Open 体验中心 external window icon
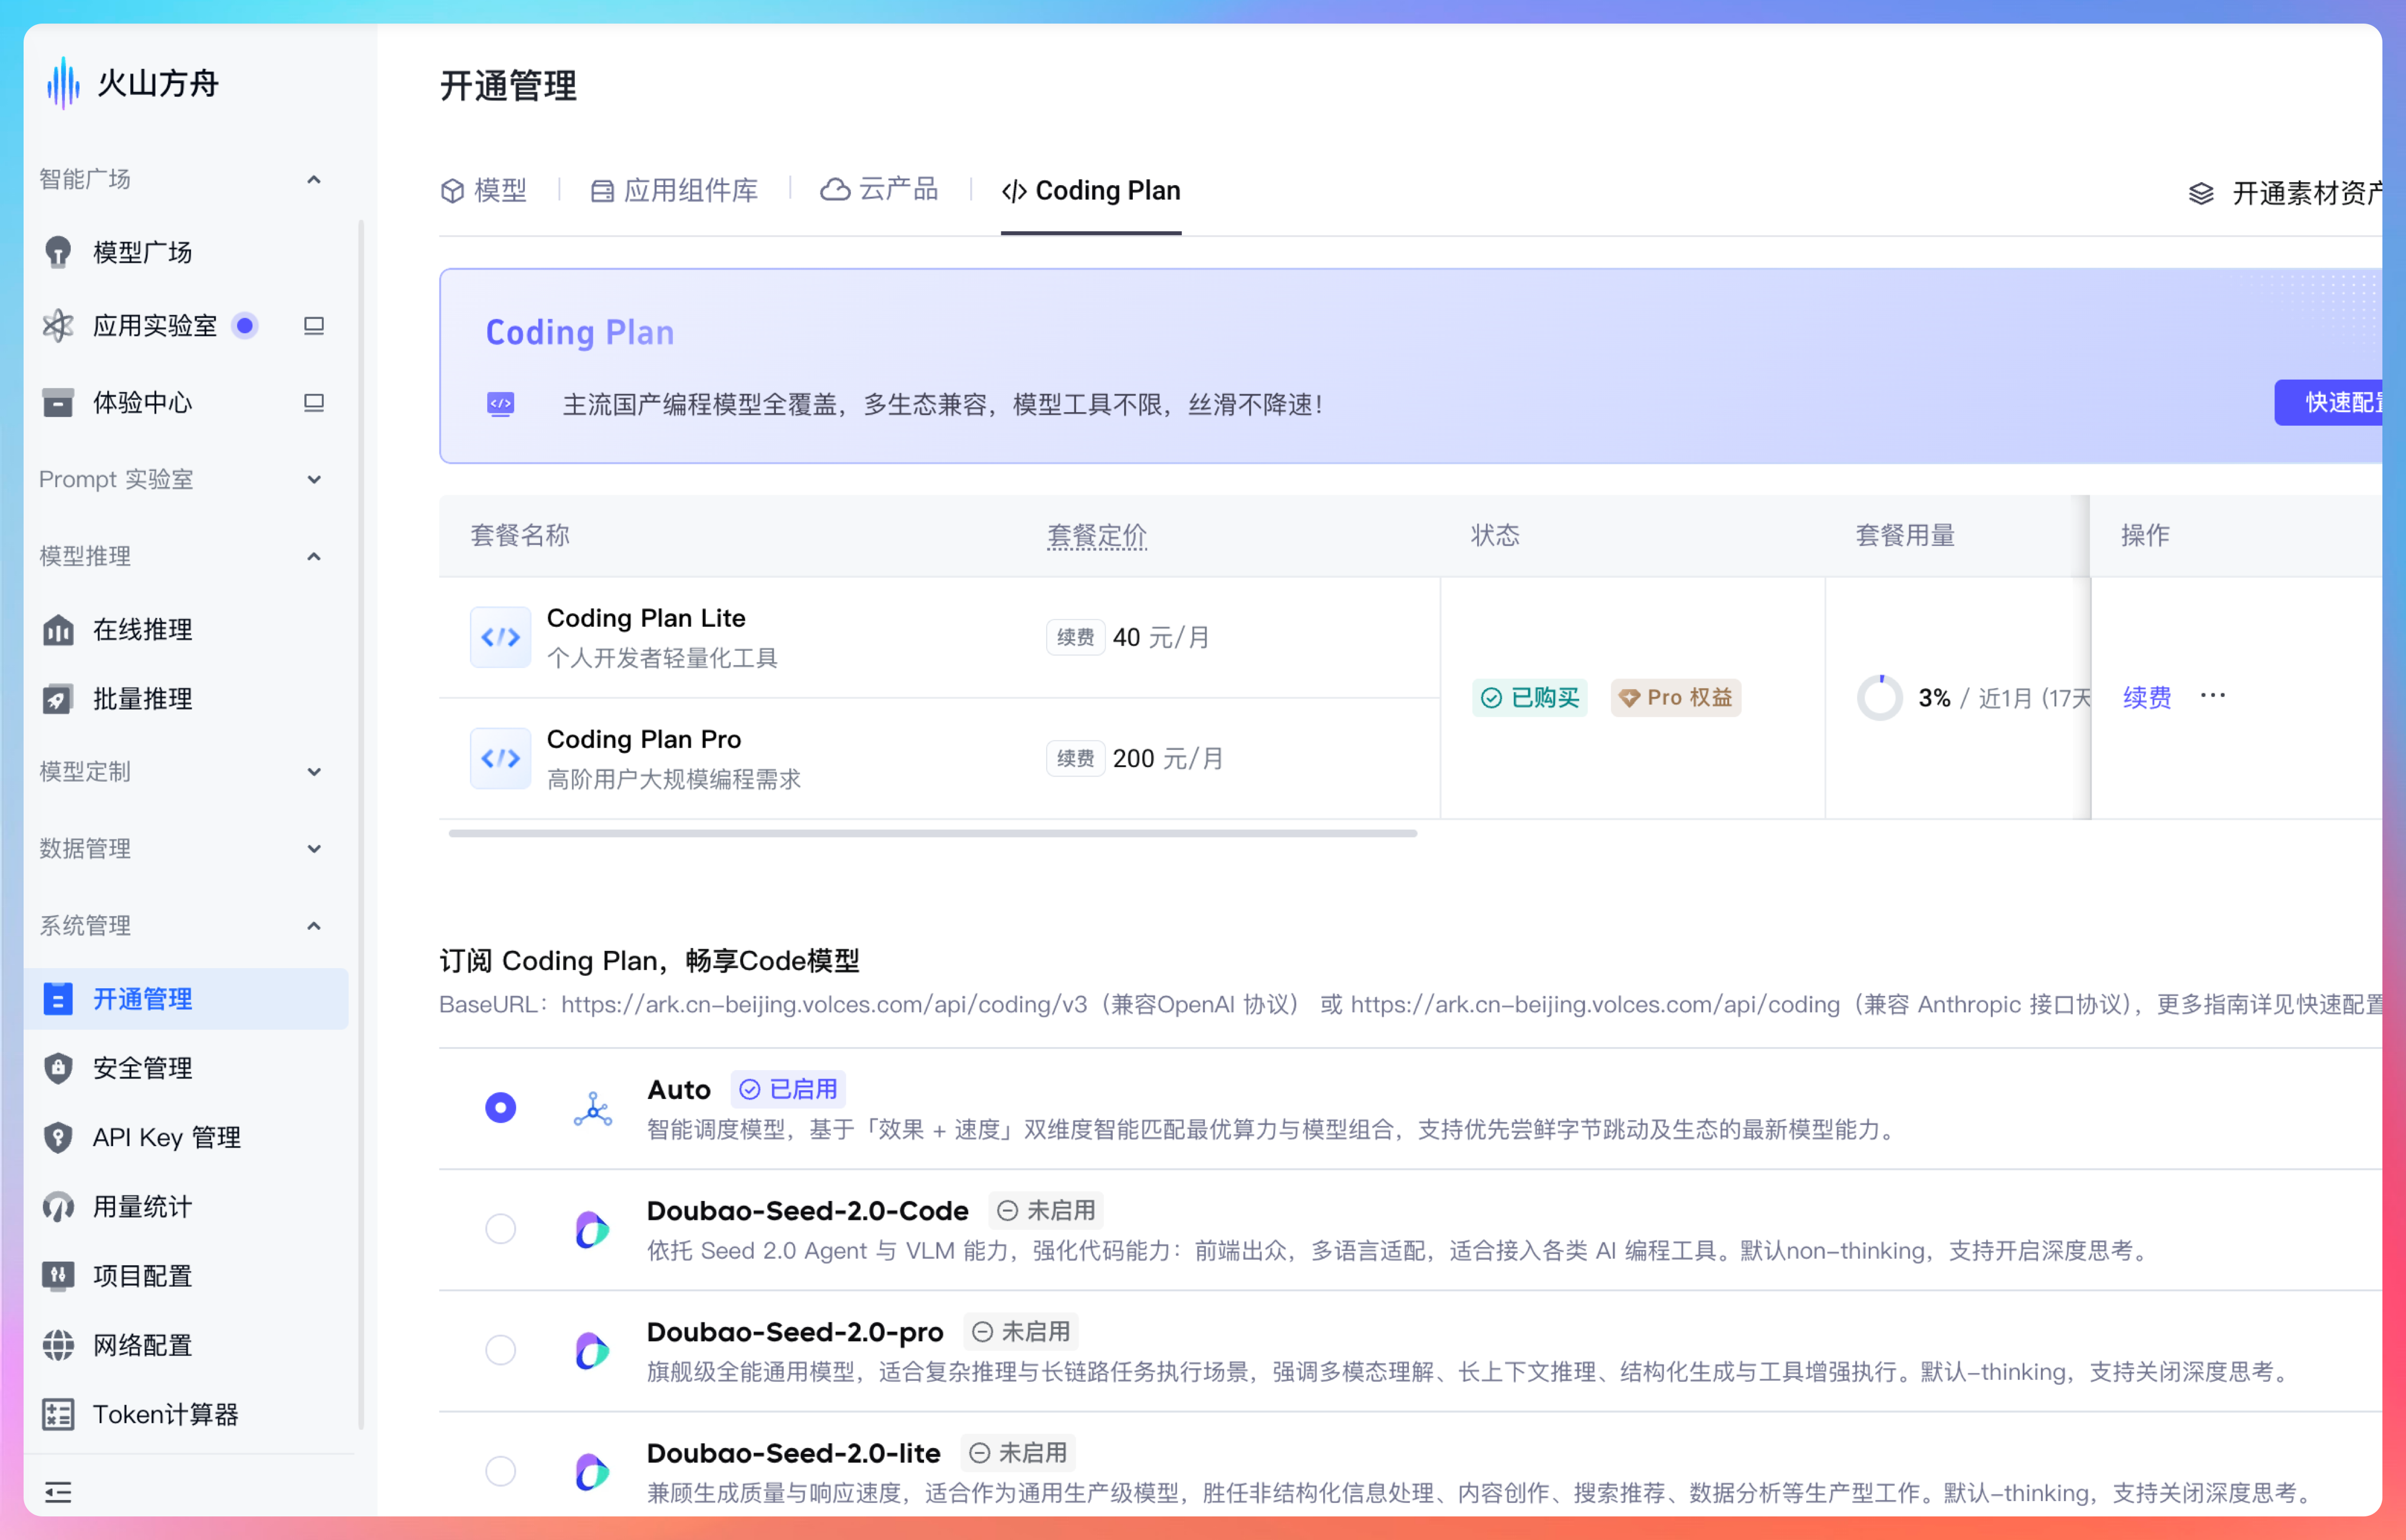 coord(314,403)
